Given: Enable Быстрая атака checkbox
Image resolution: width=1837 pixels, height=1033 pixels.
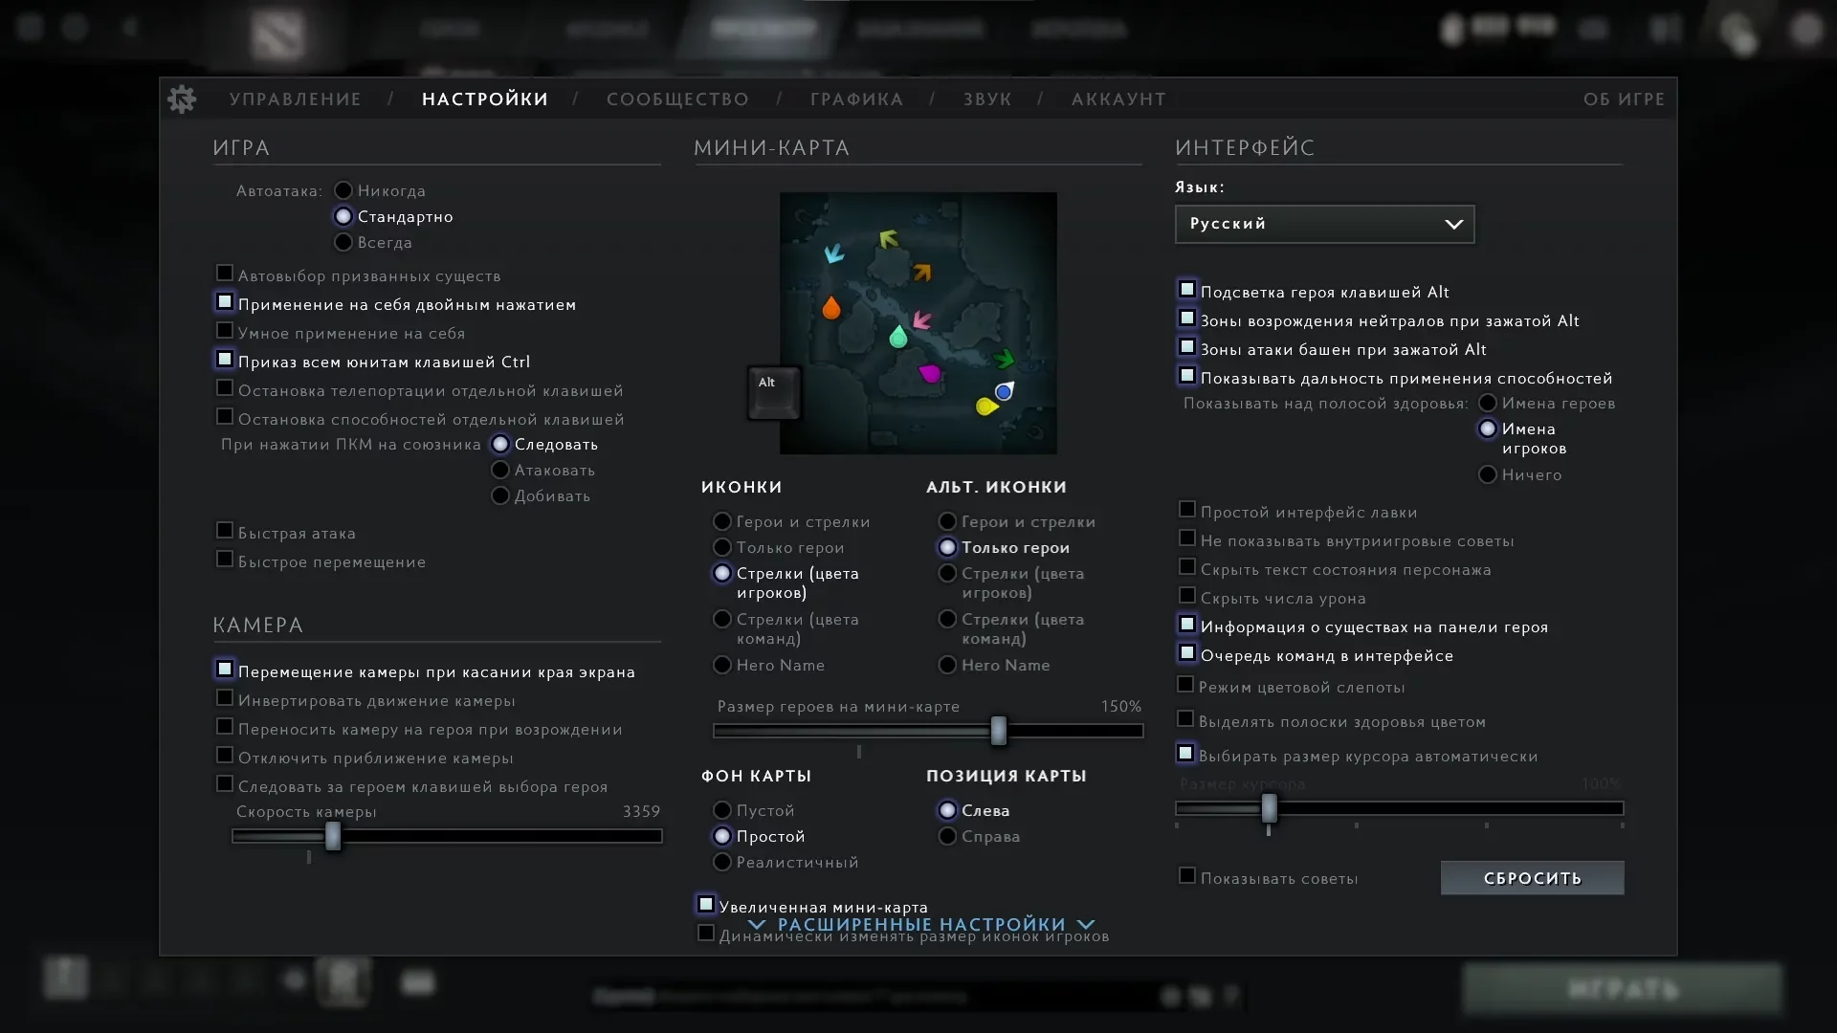Looking at the screenshot, I should click(225, 531).
